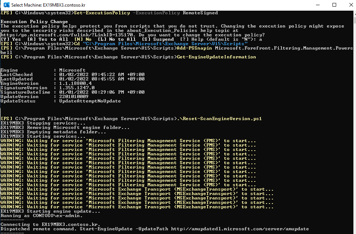Close the Exchange Management Shell window
356x234 pixels.
(x=351, y=5)
